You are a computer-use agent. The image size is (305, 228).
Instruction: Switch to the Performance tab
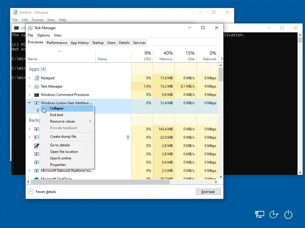click(57, 43)
